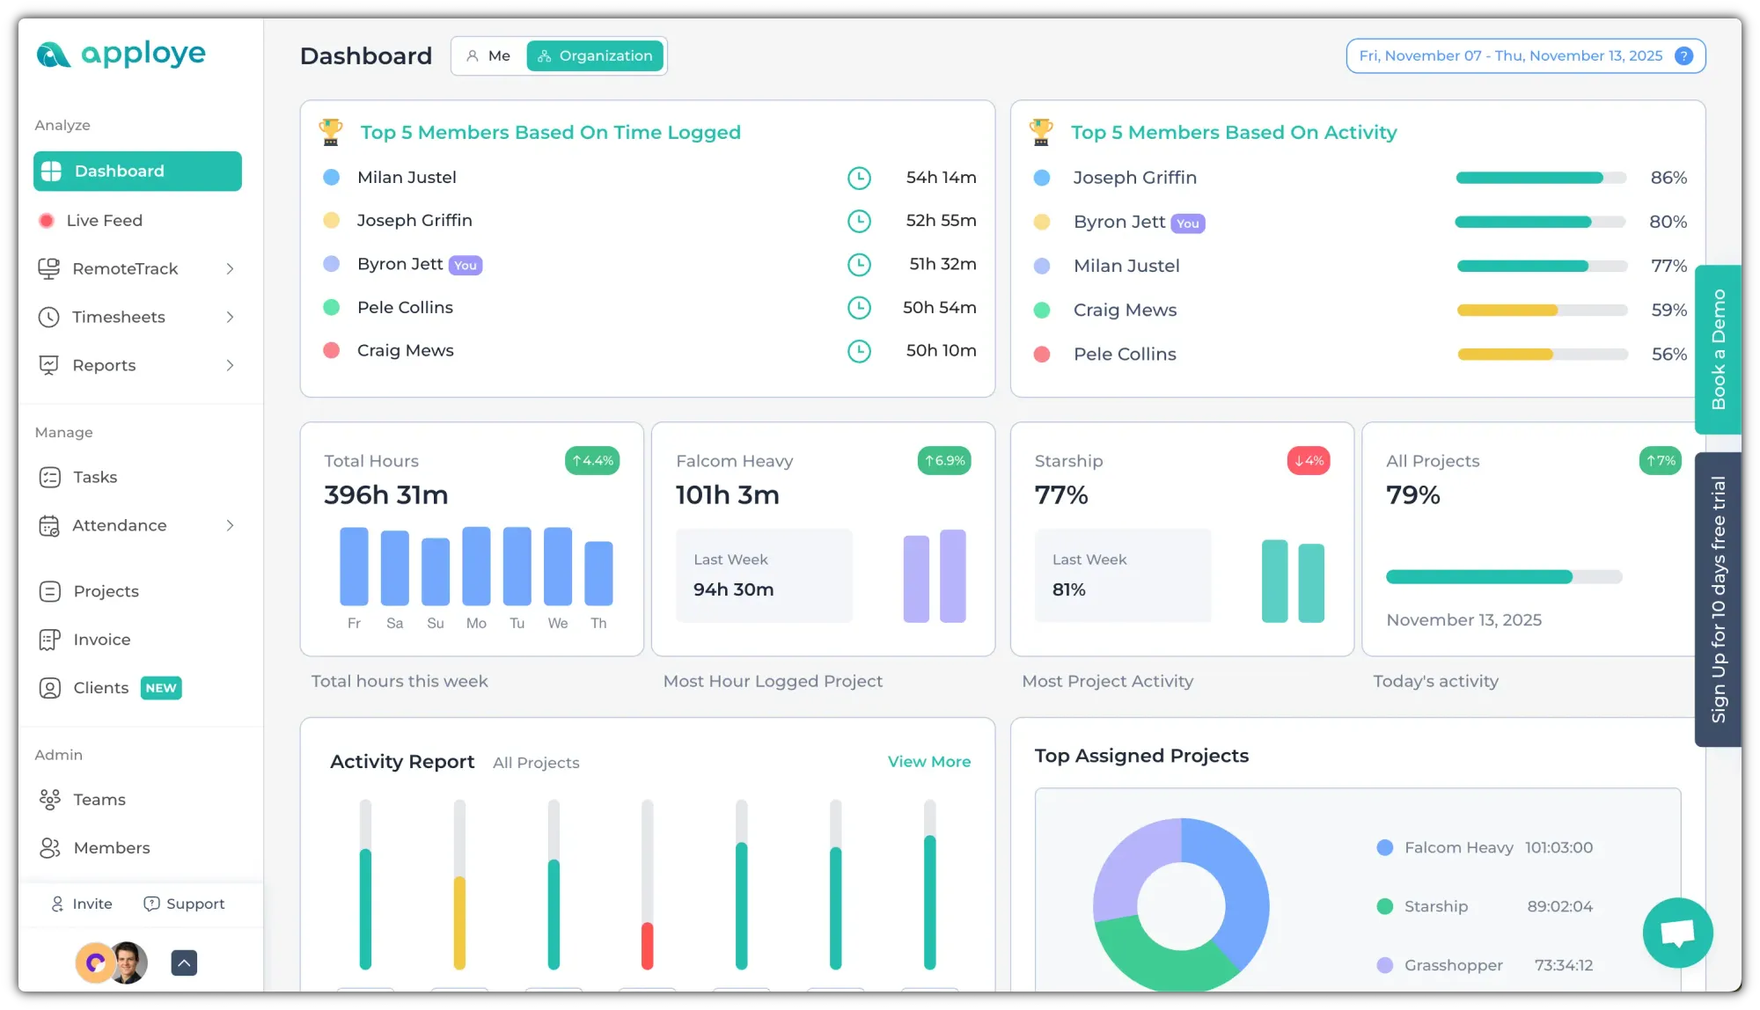Open the Members menu item
Screen dimensions: 1760x1010
(112, 848)
